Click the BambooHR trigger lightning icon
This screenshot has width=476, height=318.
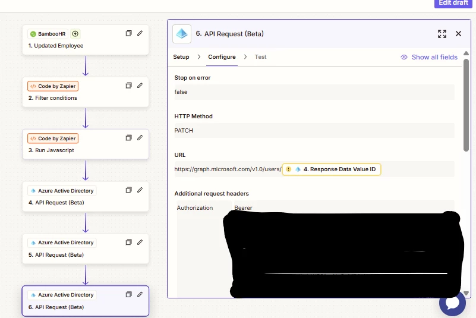point(75,34)
